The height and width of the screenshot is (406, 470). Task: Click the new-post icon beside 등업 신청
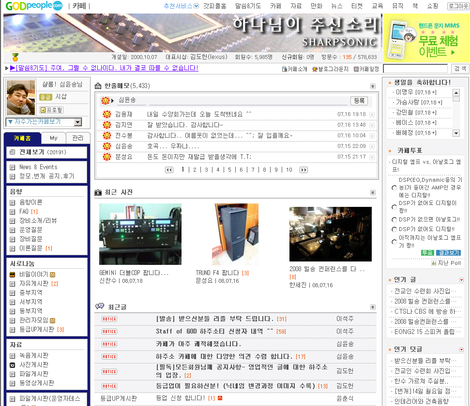(220, 398)
